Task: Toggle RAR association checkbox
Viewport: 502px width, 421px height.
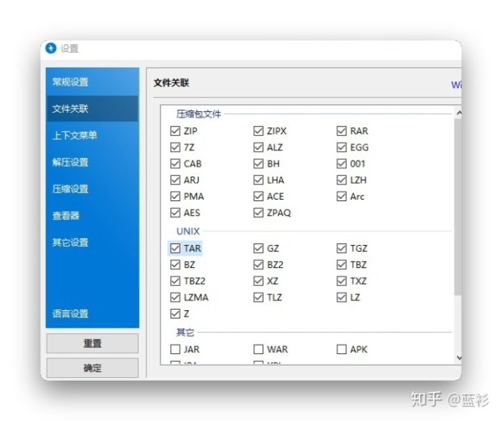Action: (x=342, y=131)
